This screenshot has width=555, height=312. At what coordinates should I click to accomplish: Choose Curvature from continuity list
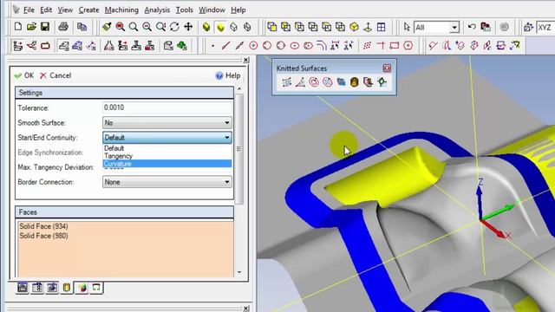[x=167, y=164]
